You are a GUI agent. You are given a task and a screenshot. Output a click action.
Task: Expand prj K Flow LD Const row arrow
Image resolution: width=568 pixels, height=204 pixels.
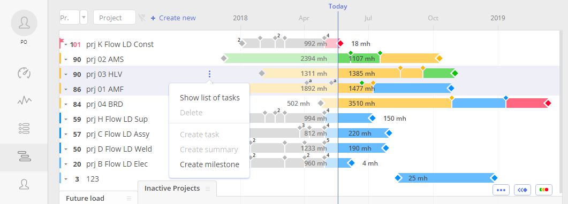coord(66,44)
